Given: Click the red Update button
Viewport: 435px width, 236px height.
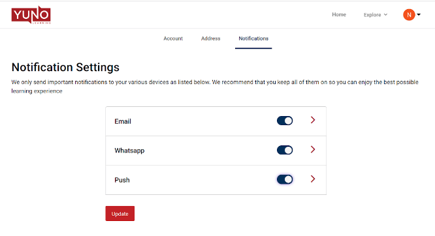Looking at the screenshot, I should 120,214.
